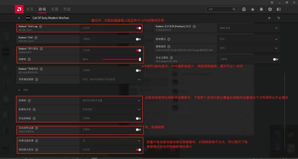Collapse the 高级 section chevron
This screenshot has height=159, width=298.
[x=19, y=90]
